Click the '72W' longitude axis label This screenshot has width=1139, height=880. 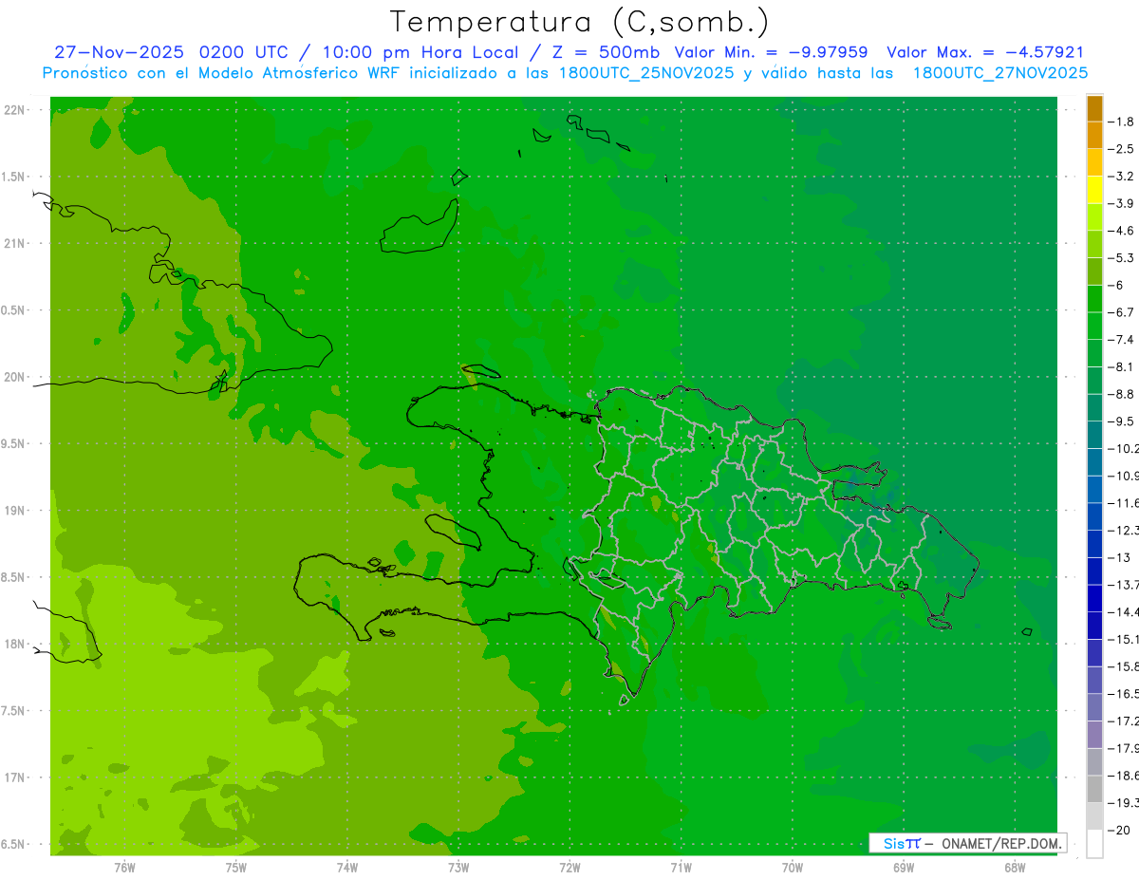pyautogui.click(x=569, y=868)
